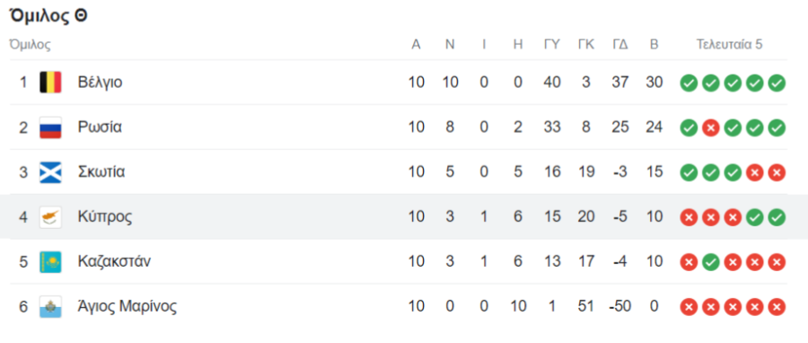Viewport: 808px width, 343px height.
Task: Open the Βέλγιο team link
Action: click(100, 83)
